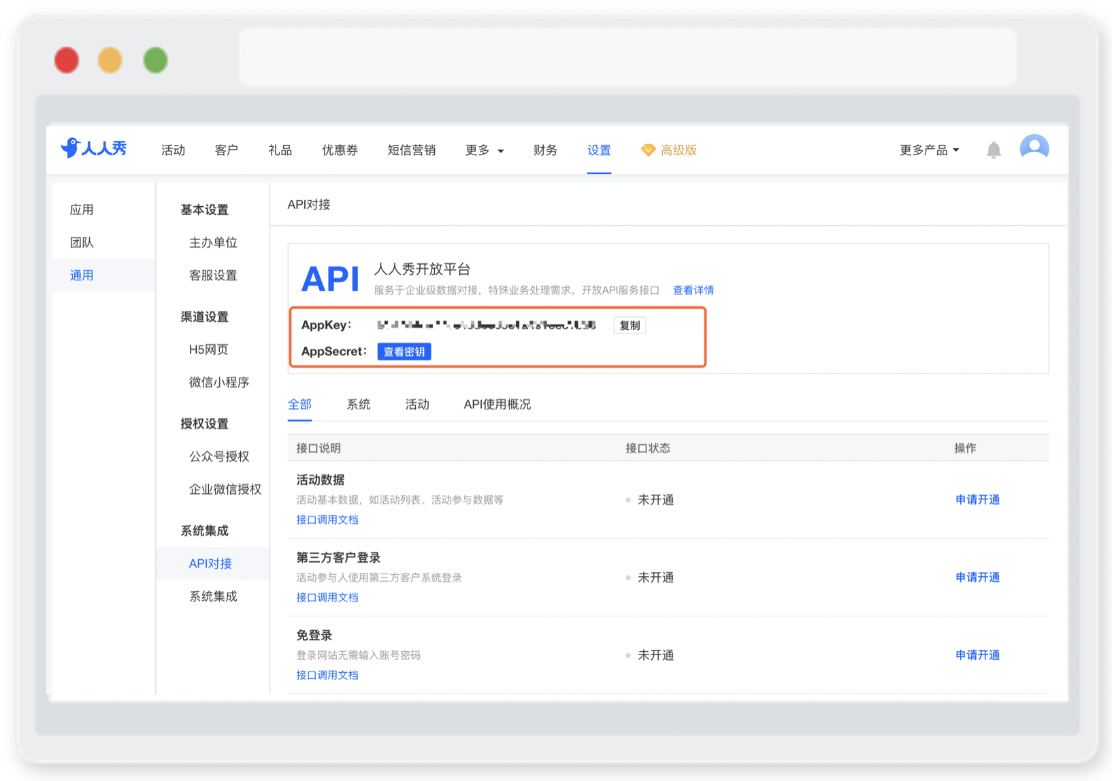Open 接口调用文档 for 活动数据
The image size is (1112, 781).
pyautogui.click(x=327, y=519)
